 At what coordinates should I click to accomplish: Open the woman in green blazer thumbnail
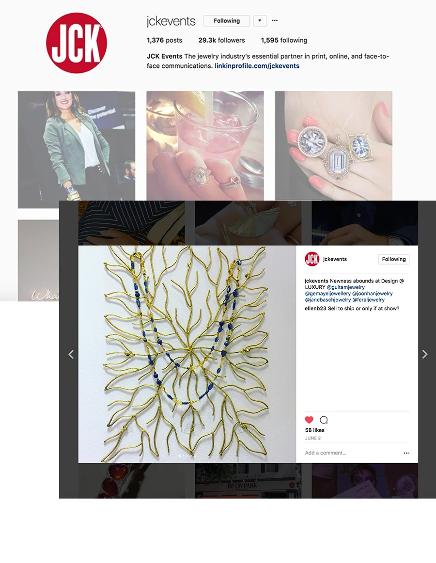77,149
